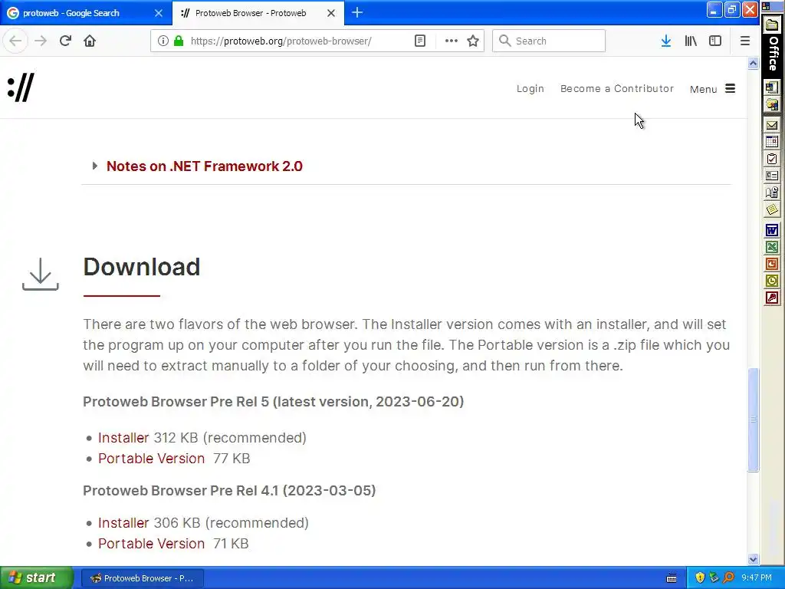The image size is (785, 589).
Task: Reload the current page
Action: (x=65, y=41)
